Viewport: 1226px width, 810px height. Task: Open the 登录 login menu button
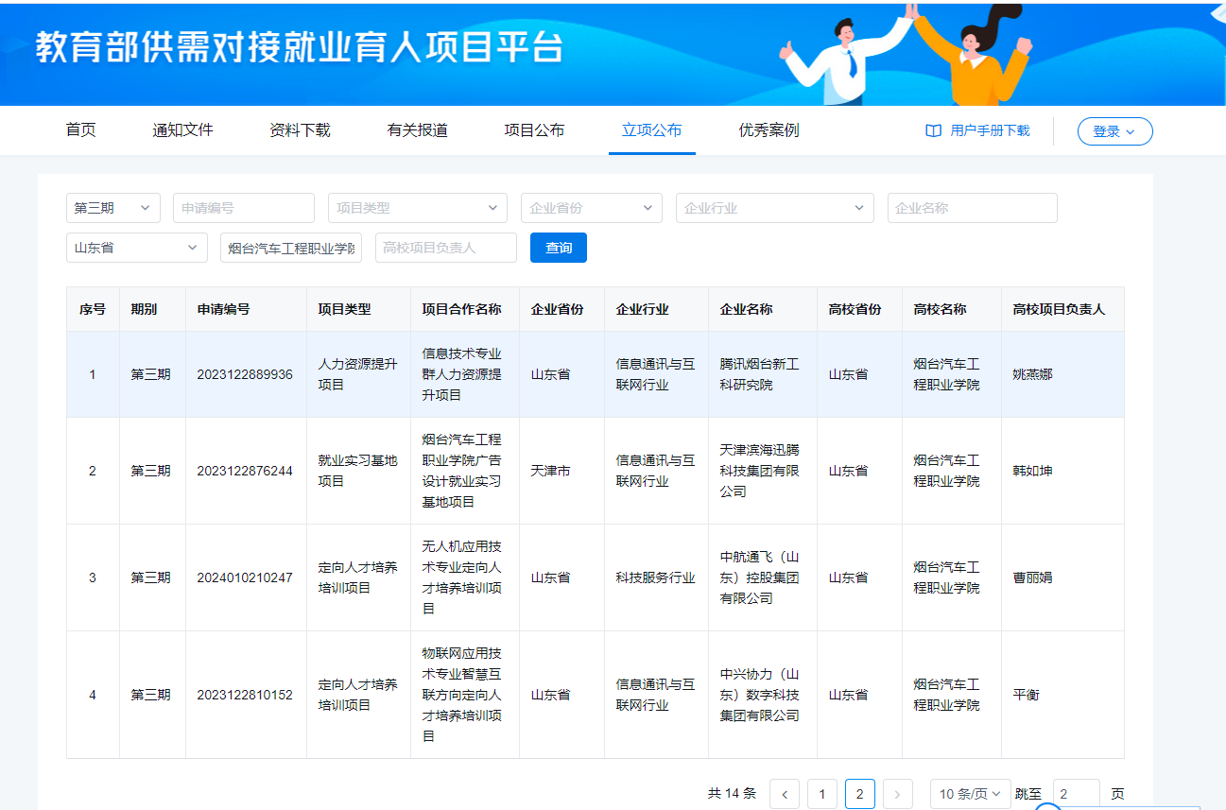(x=1114, y=131)
